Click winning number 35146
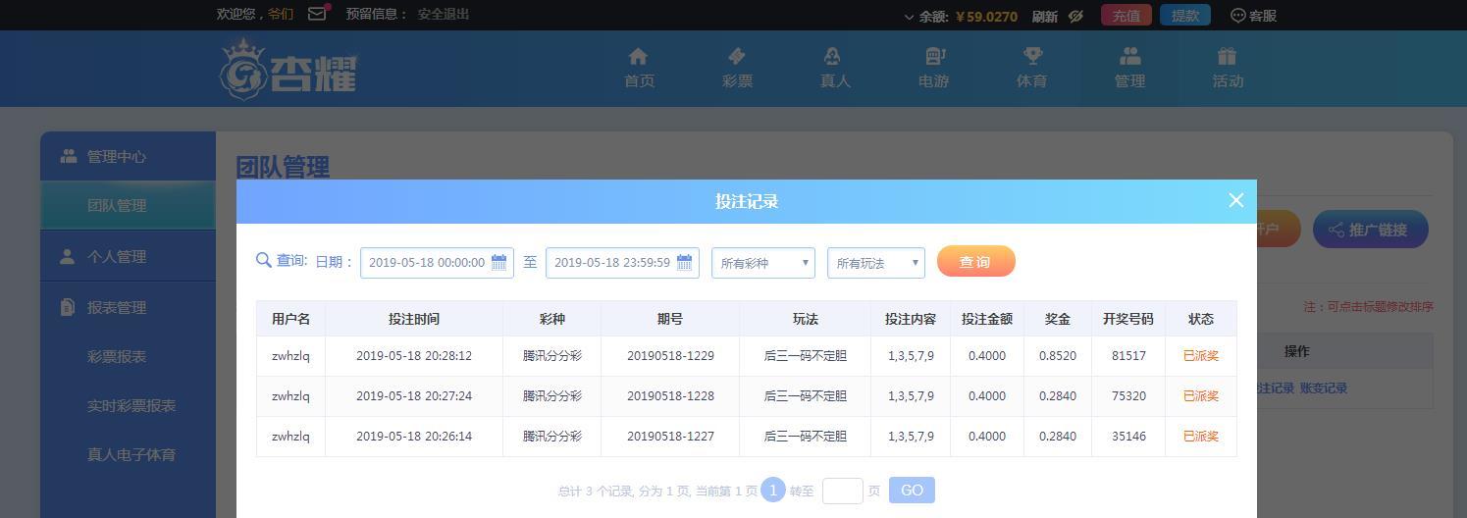Viewport: 1467px width, 518px height. click(1128, 437)
